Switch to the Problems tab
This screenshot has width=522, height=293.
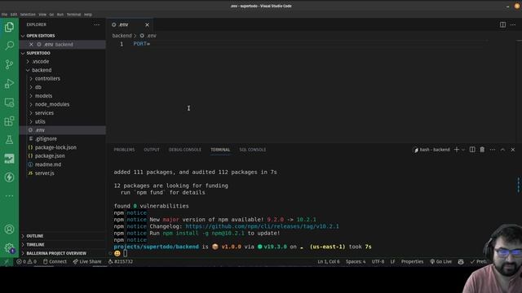pos(124,150)
